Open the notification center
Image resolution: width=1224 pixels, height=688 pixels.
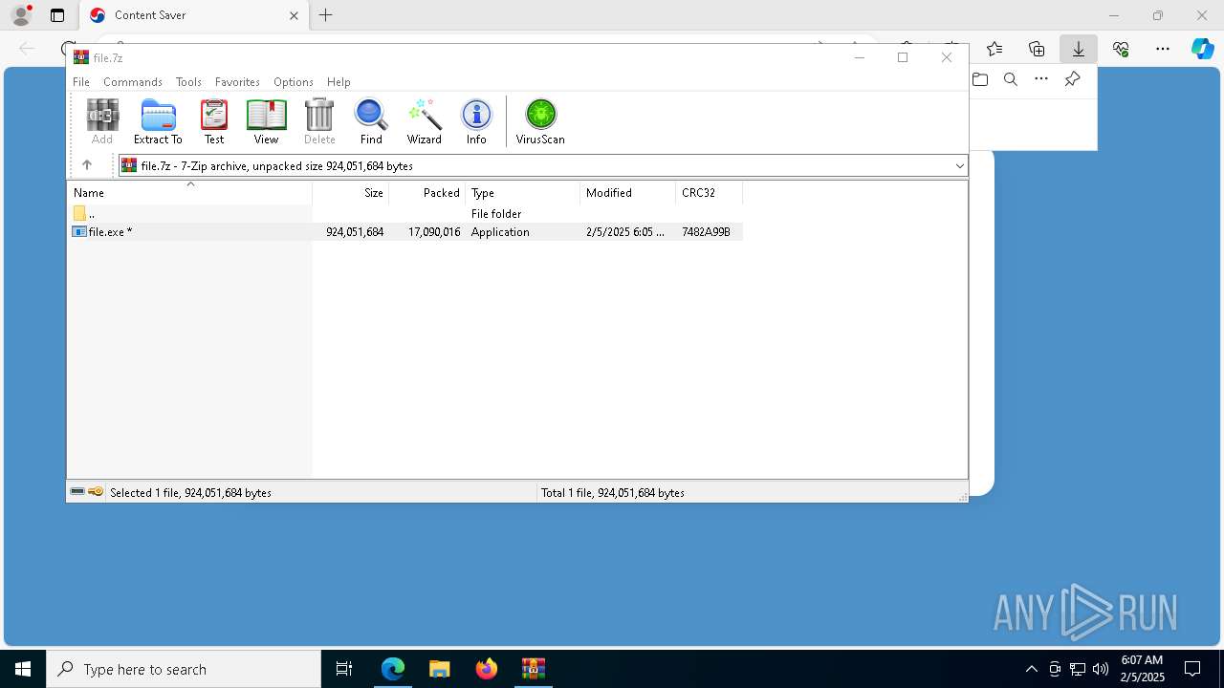point(1192,669)
